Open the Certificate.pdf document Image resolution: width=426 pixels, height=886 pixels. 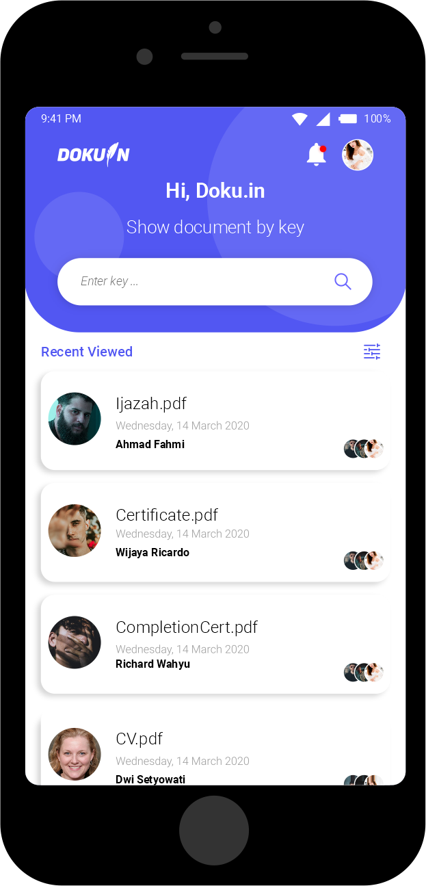point(215,532)
